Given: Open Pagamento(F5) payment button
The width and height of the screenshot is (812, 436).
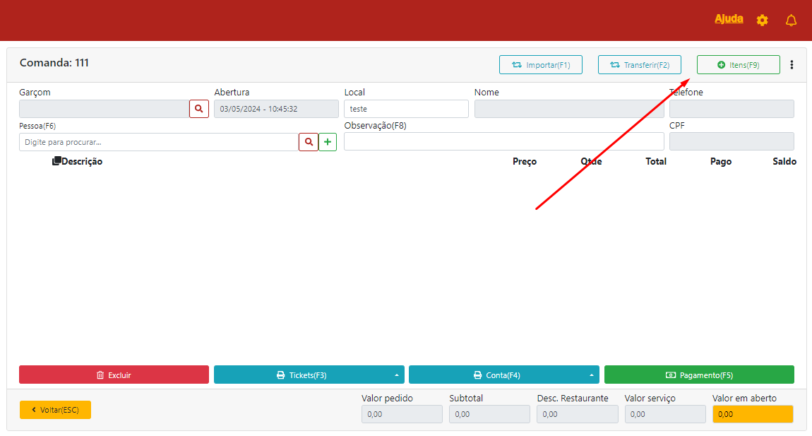Looking at the screenshot, I should 699,375.
